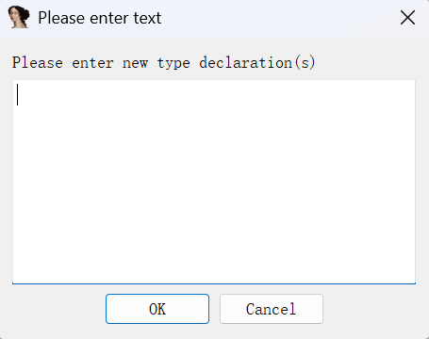
Task: Click the text caret in the input box
Action: [18, 94]
